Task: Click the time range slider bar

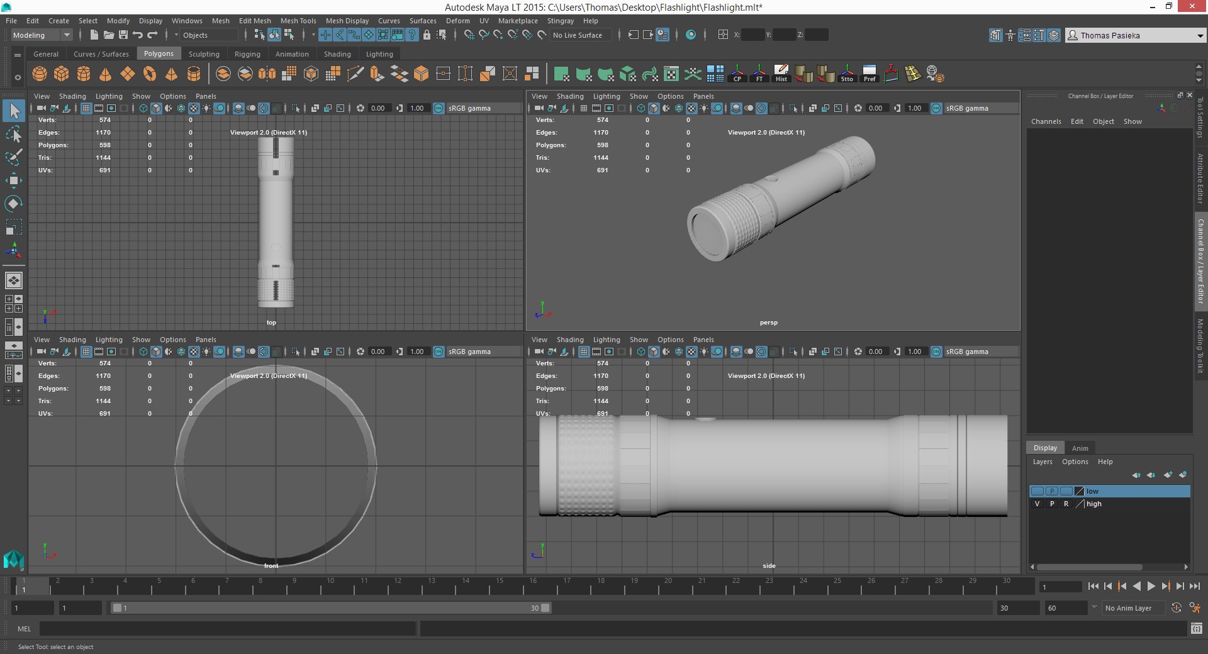Action: (330, 608)
